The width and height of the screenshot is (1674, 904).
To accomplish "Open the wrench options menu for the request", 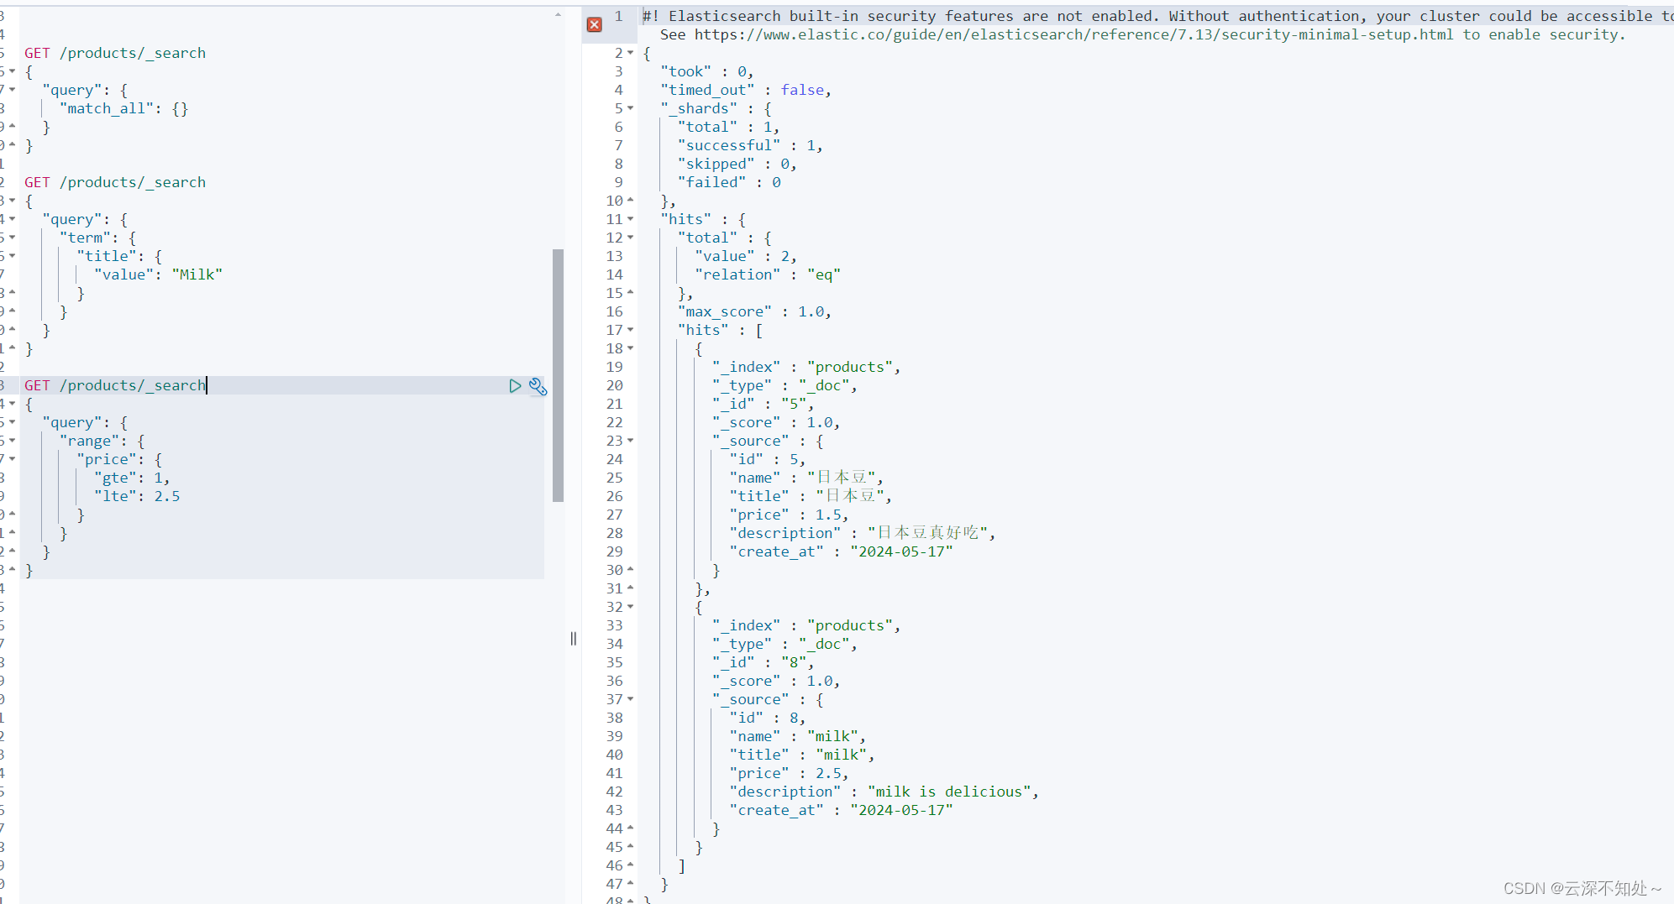I will coord(538,386).
